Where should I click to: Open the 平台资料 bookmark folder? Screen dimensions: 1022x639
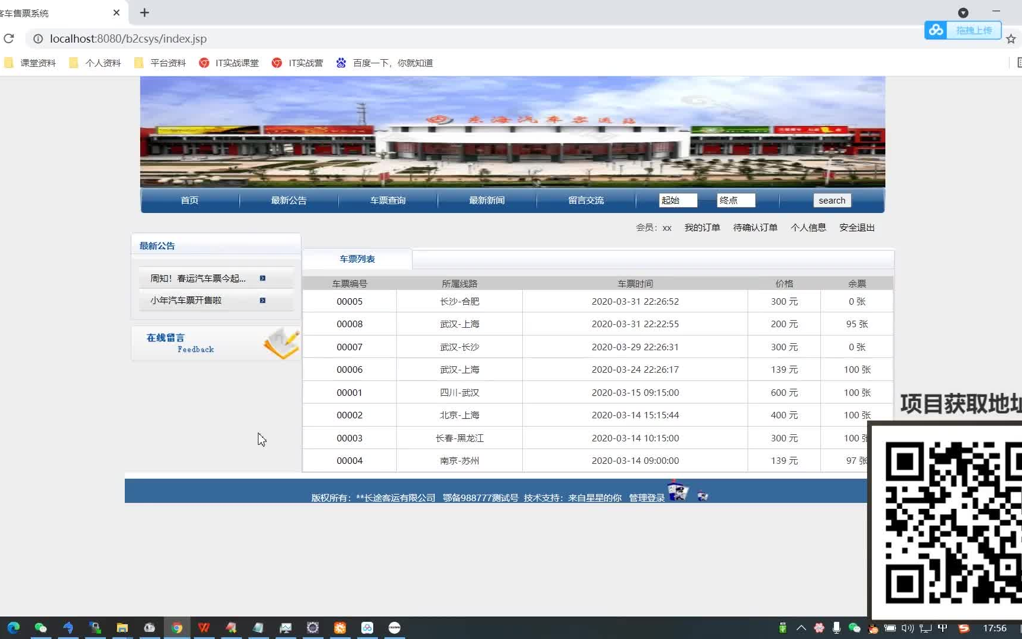(x=160, y=63)
